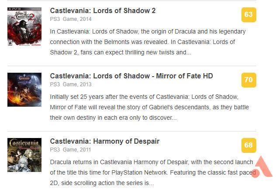Viewport: 279px width, 192px height.
Task: Click the yellow 63 metascore badge
Action: [249, 15]
